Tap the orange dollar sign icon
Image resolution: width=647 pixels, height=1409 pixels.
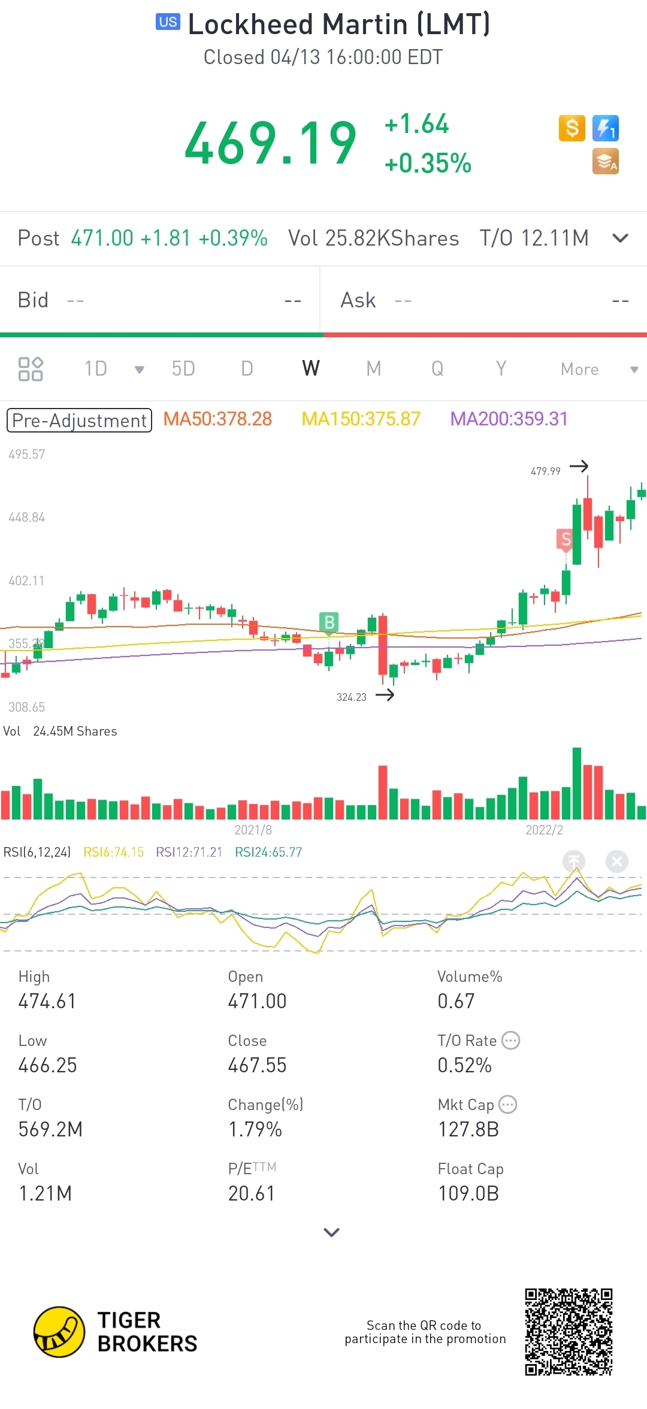[572, 128]
